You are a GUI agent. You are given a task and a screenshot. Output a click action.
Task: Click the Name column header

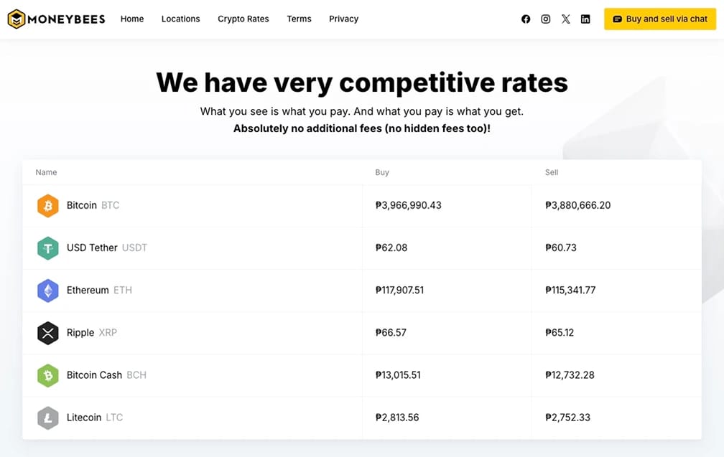click(46, 172)
